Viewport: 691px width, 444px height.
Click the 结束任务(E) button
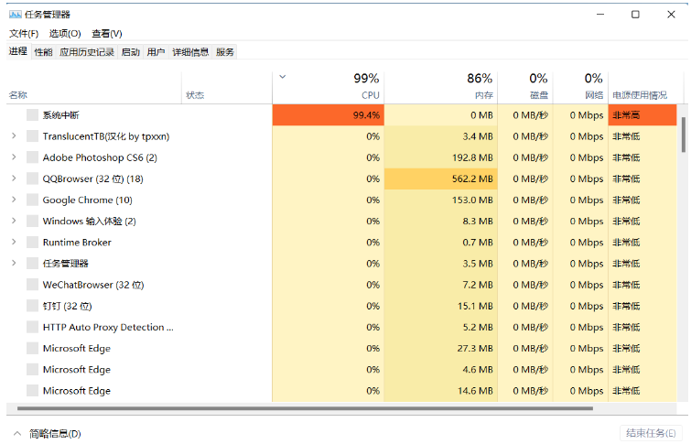click(651, 433)
